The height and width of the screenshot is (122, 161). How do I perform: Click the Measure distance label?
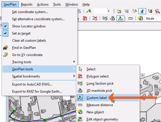pyautogui.click(x=100, y=105)
